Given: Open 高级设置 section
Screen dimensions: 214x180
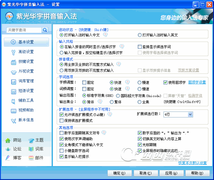Looking at the screenshot, I should (x=26, y=52).
